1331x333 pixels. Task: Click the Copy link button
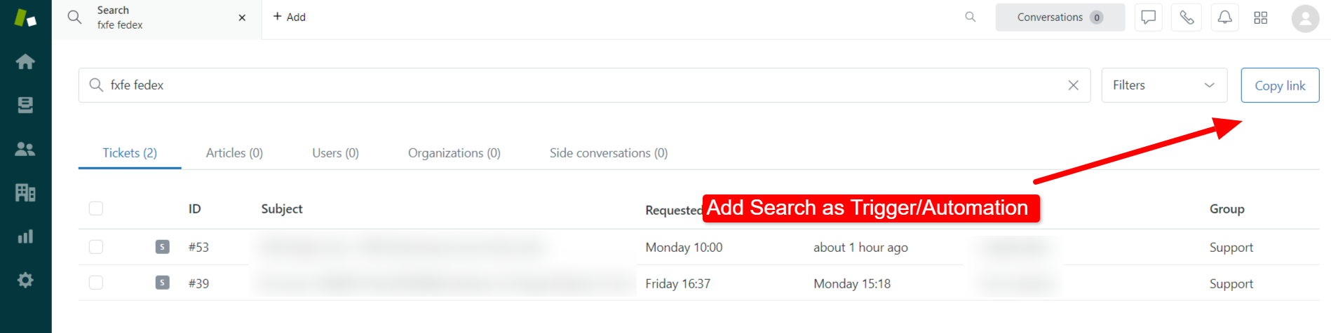[1280, 85]
